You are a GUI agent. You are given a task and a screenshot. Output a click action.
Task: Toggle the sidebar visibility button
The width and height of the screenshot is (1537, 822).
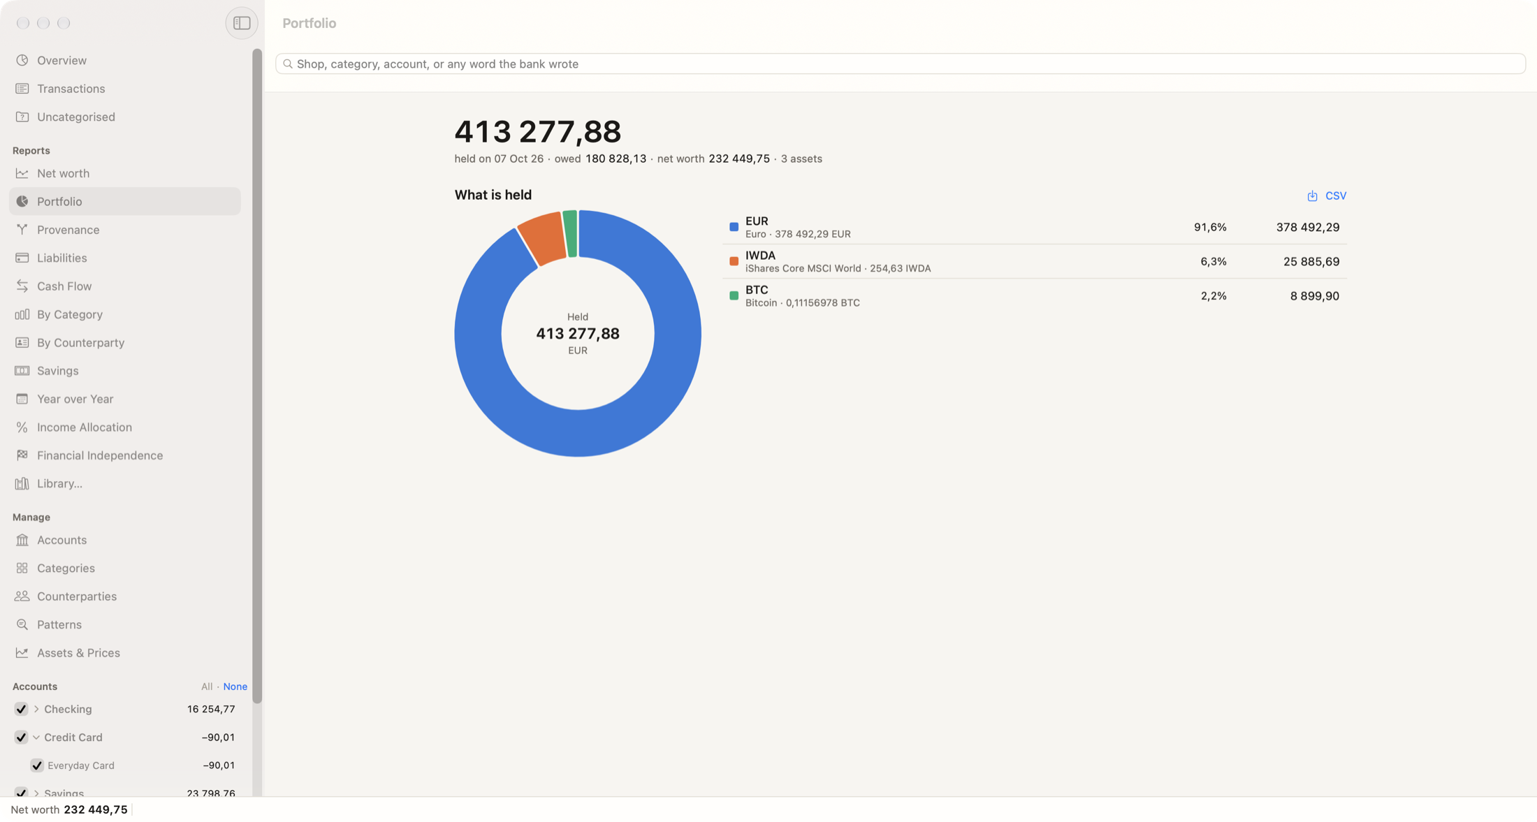242,23
